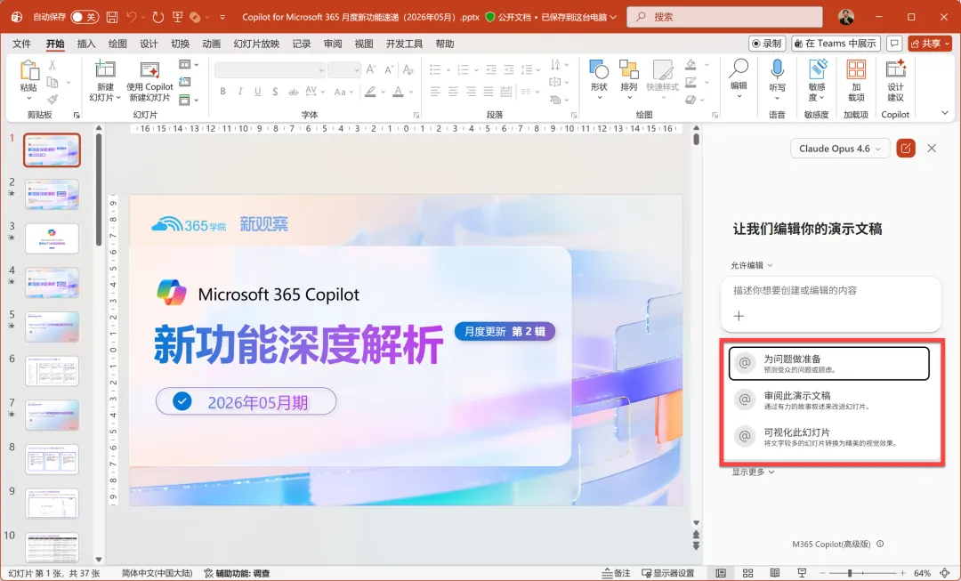Click the 粘贴 clipboard icon
The height and width of the screenshot is (581, 961).
tap(28, 70)
